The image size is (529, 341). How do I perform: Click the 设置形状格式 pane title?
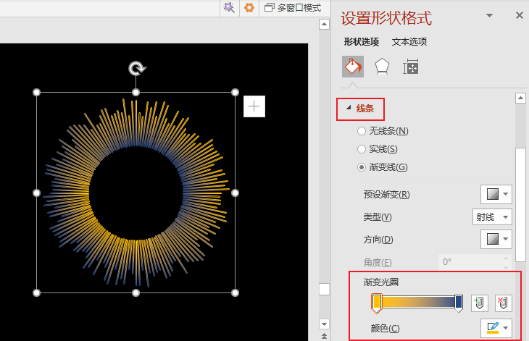point(386,18)
